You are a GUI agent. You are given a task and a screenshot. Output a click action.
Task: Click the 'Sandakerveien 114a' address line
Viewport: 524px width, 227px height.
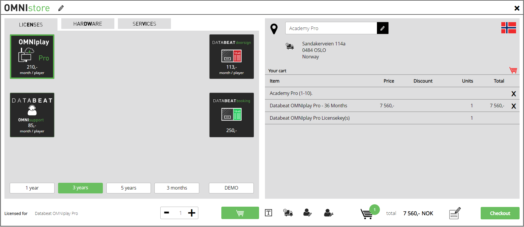pyautogui.click(x=324, y=44)
